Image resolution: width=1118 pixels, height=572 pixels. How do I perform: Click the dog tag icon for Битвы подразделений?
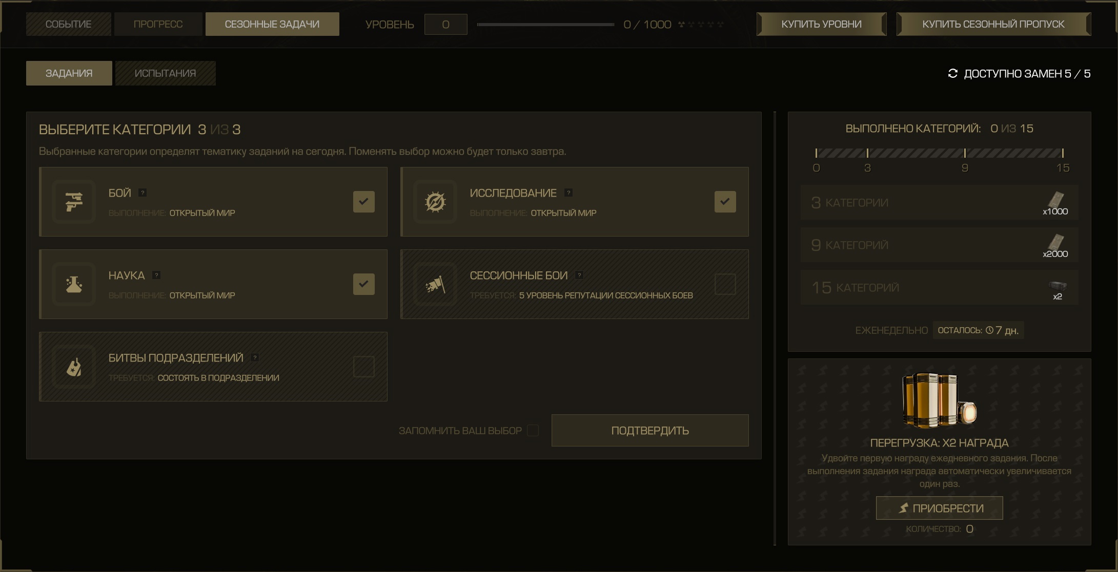click(x=74, y=367)
